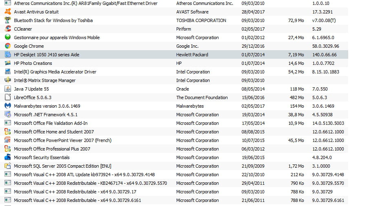Screen dimensions: 378x206
Task: Select Visual C++ 2008 Redistributable KB2467174
Action: pos(91,183)
